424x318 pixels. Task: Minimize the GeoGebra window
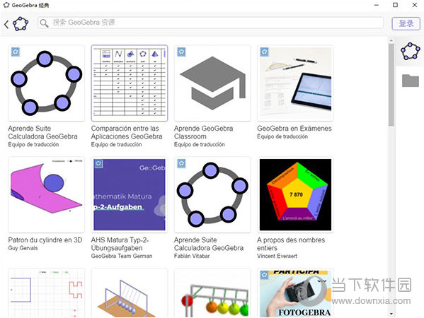click(376, 5)
